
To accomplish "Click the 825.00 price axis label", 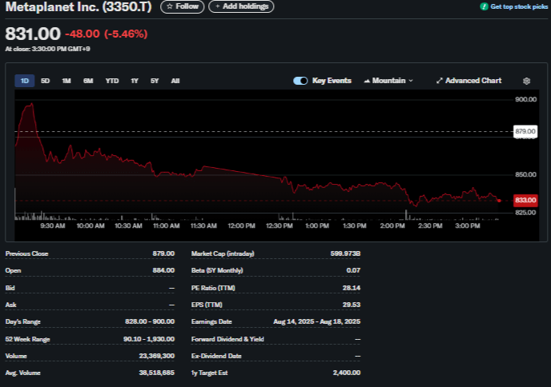I will pyautogui.click(x=525, y=213).
